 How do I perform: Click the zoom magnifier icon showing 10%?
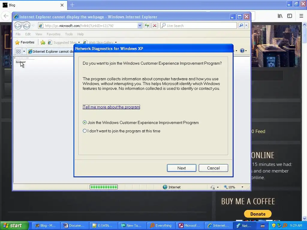(x=225, y=187)
